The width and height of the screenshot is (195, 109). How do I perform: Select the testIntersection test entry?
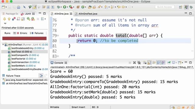click(24, 62)
